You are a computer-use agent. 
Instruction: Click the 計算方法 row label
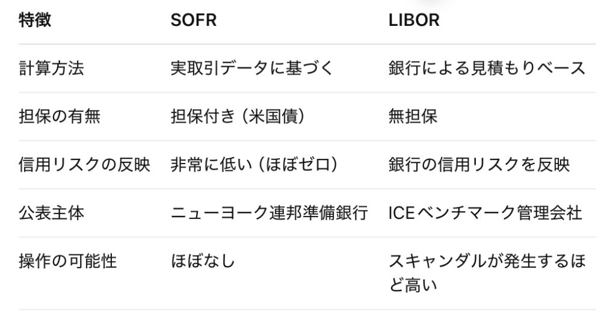pos(51,68)
